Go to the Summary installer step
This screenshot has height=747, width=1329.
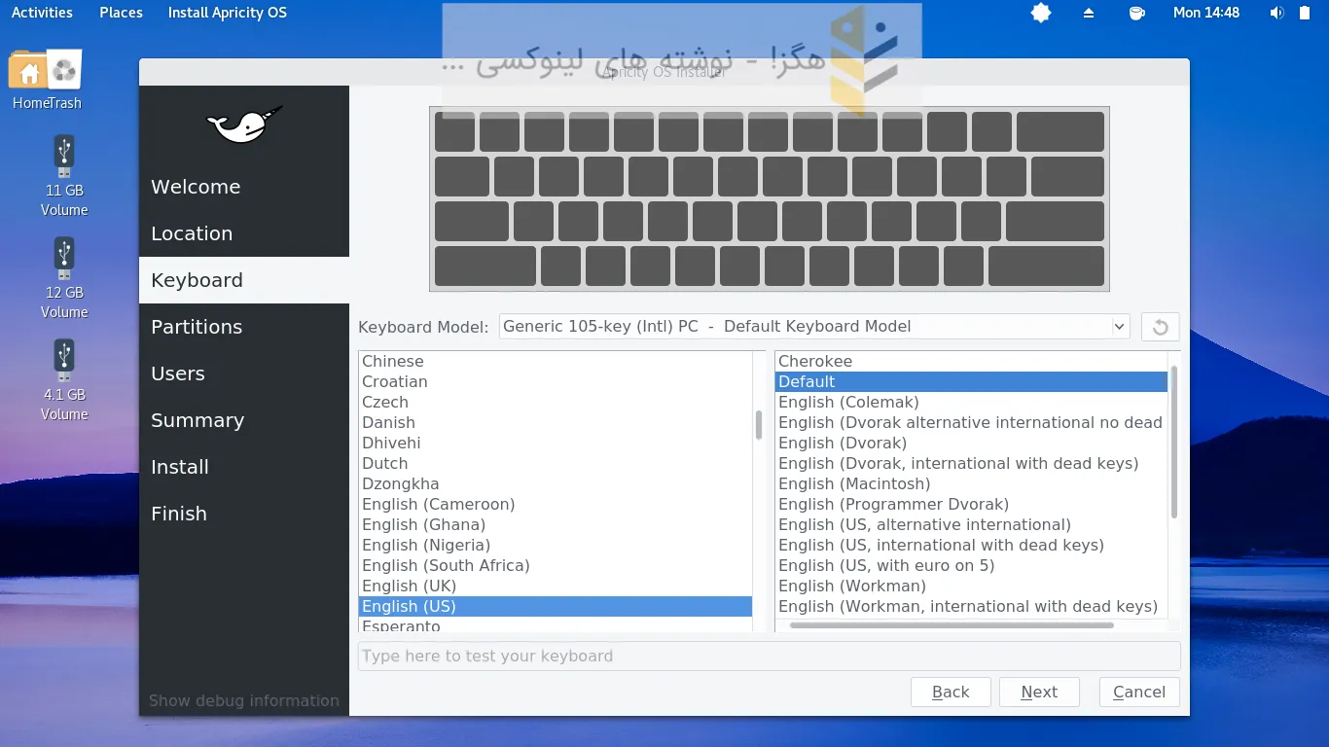point(244,420)
